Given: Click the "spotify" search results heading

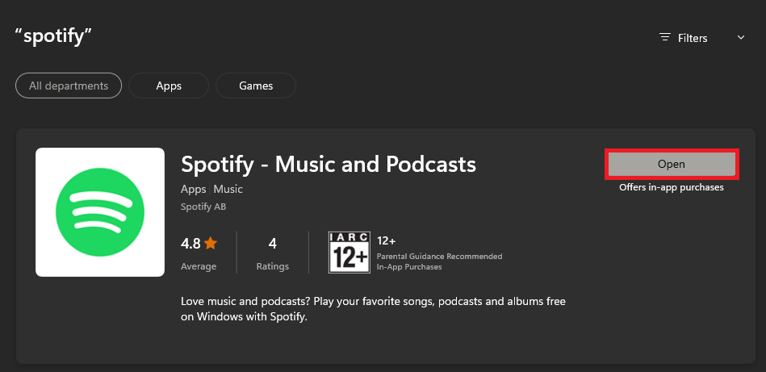Looking at the screenshot, I should click(x=54, y=36).
